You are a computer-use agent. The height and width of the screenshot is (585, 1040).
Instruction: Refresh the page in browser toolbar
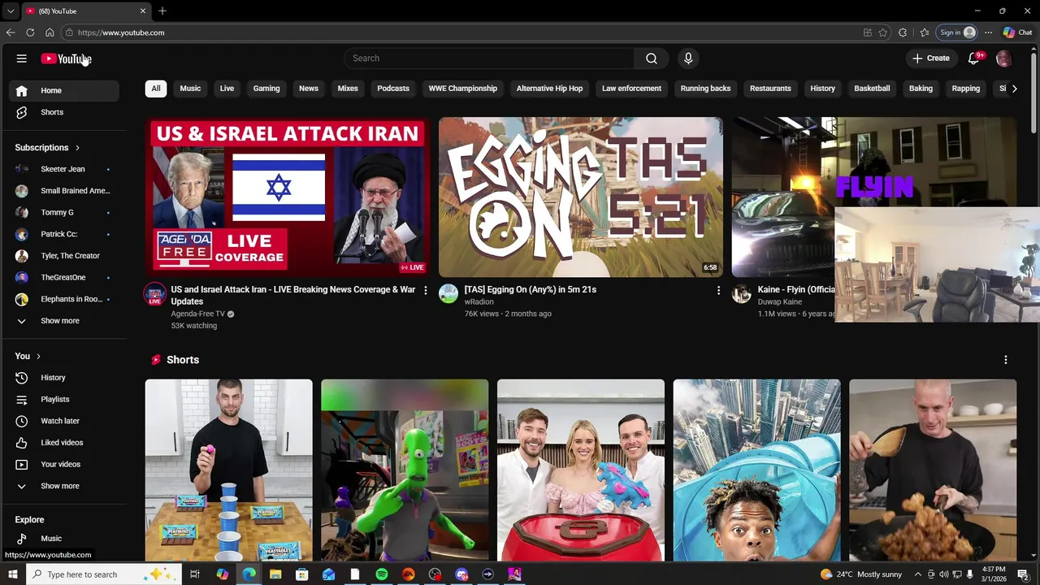point(30,32)
